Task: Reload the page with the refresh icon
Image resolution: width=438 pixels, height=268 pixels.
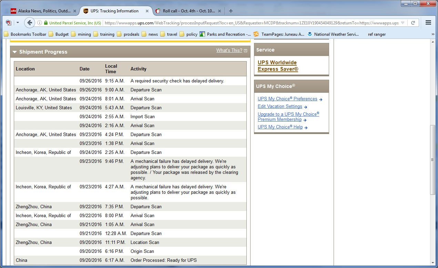Action: point(413,23)
